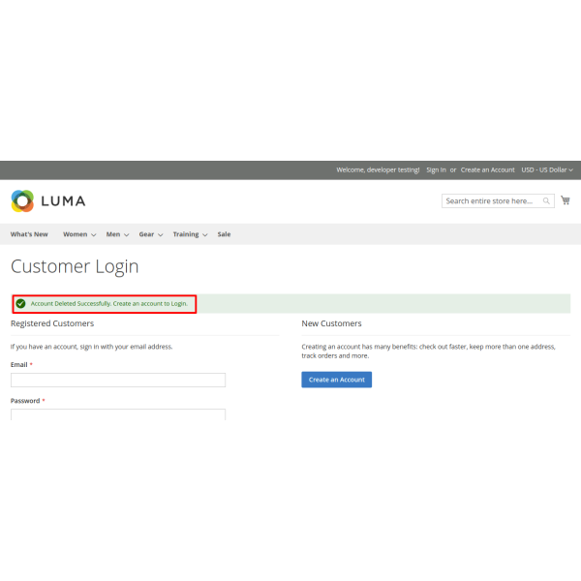Click the LUMA wordmark text
Screen dimensions: 581x581
tap(63, 201)
